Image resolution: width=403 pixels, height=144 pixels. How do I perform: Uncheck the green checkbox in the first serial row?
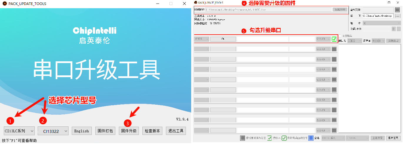pos(334,39)
